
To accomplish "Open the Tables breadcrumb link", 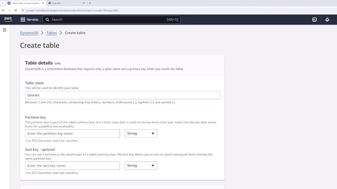I will point(51,33).
